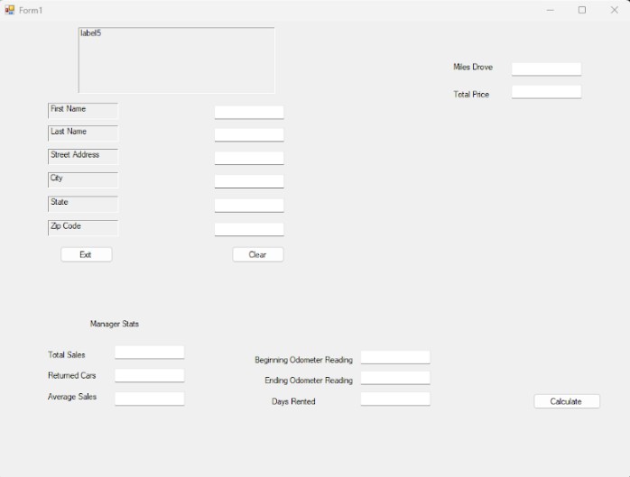Select the Total Price text box
Image resolution: width=630 pixels, height=477 pixels.
point(546,92)
